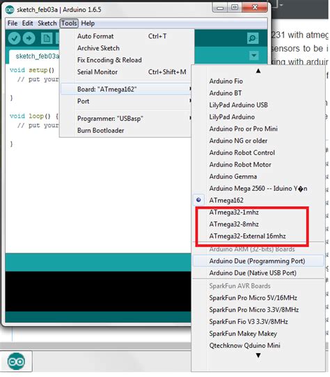Open Serial Monitor menu entry

pyautogui.click(x=126, y=72)
